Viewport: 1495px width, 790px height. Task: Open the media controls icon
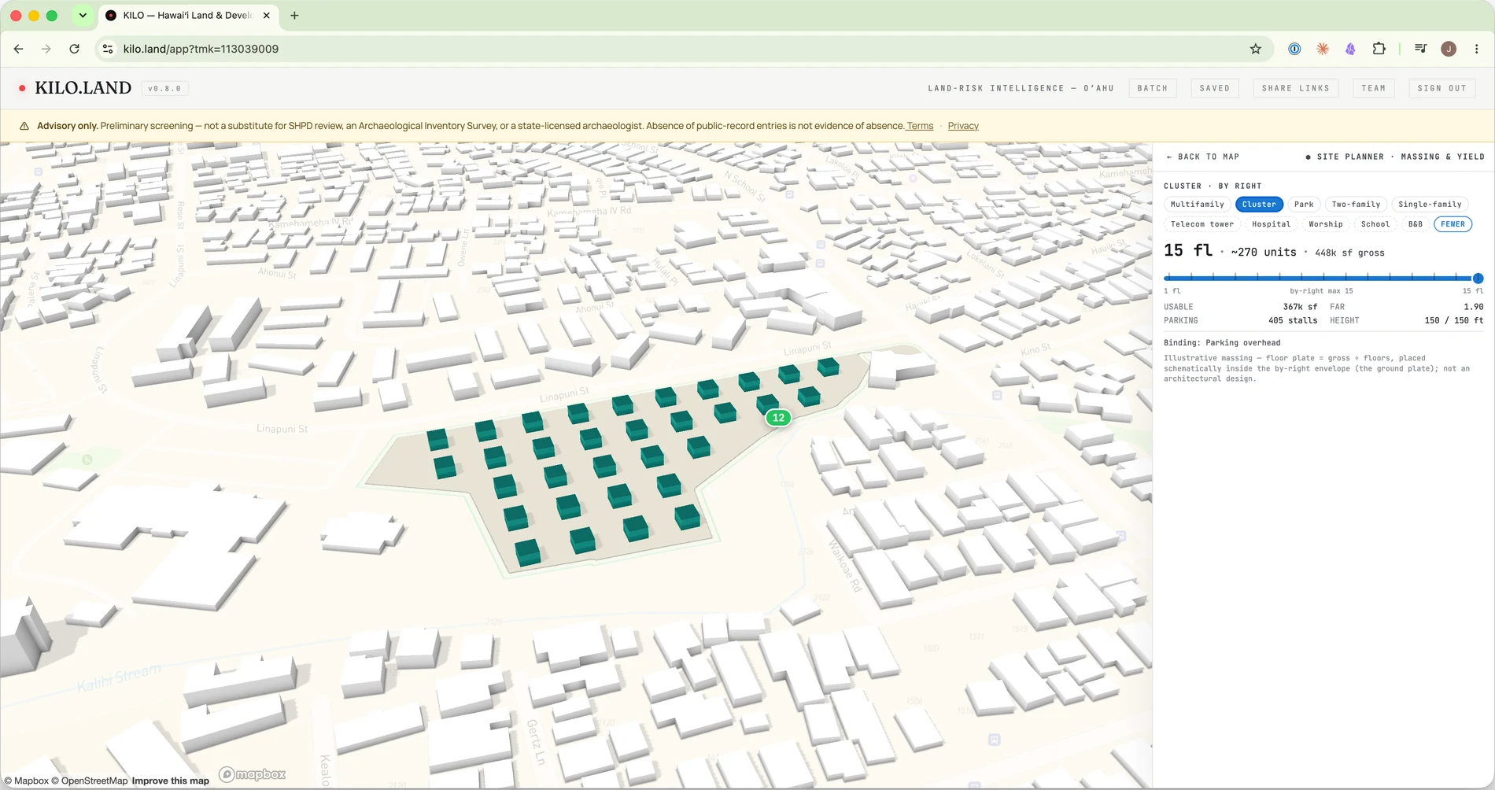click(x=1420, y=49)
